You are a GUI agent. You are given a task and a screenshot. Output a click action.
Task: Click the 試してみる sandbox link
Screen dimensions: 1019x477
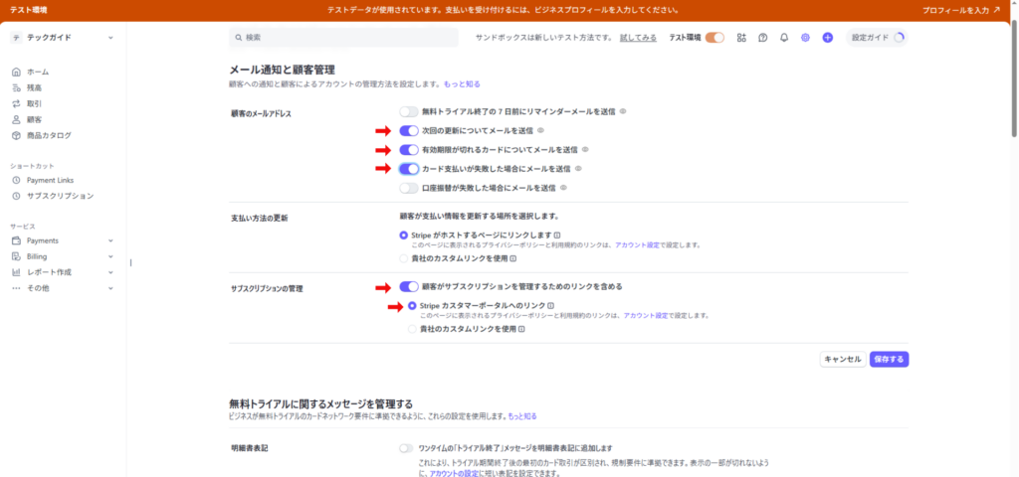(x=638, y=38)
